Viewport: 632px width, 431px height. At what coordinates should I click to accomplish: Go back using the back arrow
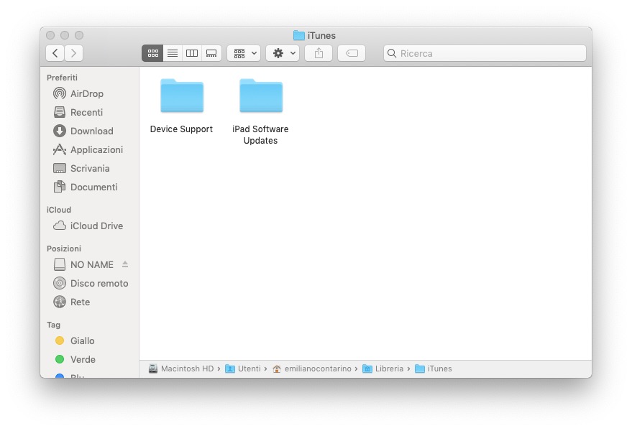tap(55, 52)
